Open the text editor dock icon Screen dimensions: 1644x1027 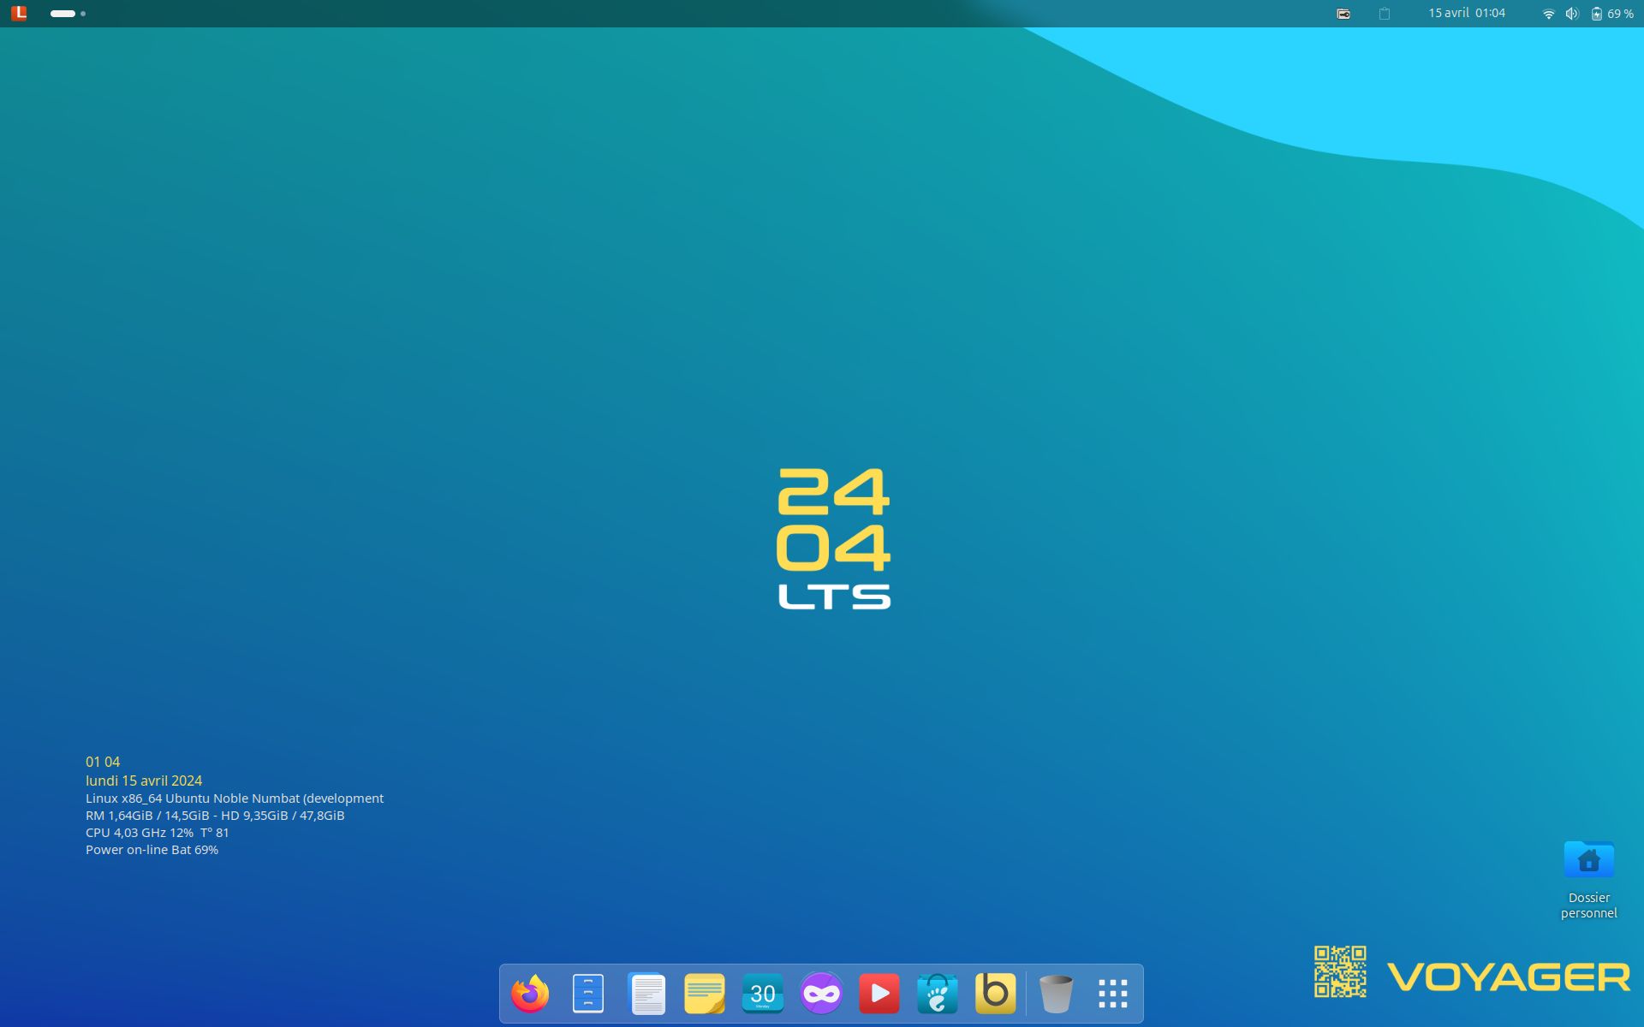(x=646, y=994)
